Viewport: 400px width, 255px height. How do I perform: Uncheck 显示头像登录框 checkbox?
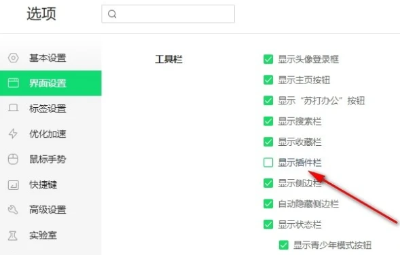268,60
